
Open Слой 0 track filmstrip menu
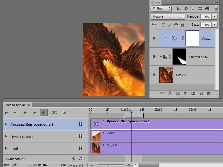82,148
